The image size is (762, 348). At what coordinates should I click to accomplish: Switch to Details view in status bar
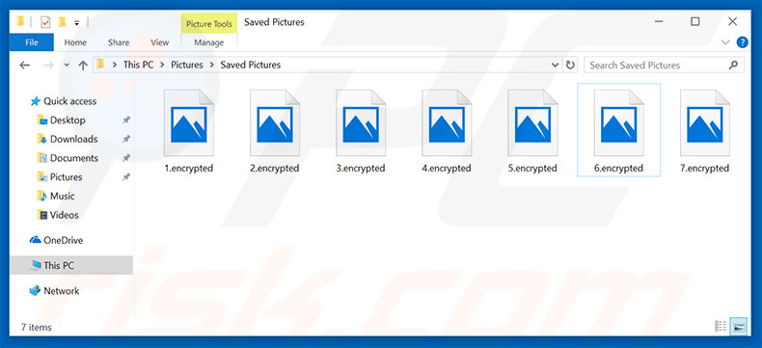pos(721,326)
